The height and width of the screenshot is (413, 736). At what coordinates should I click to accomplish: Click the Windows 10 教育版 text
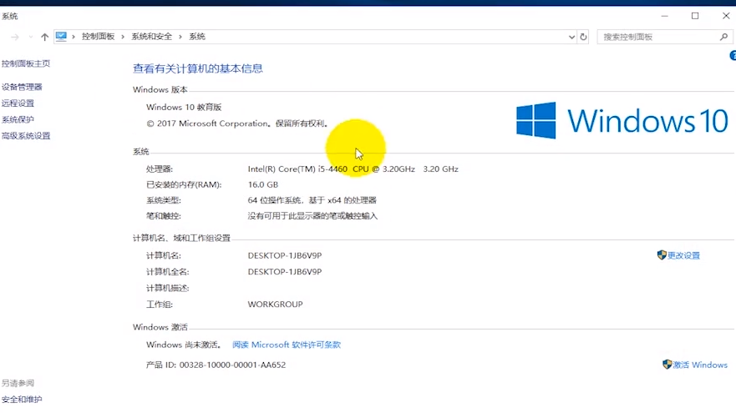(x=184, y=108)
